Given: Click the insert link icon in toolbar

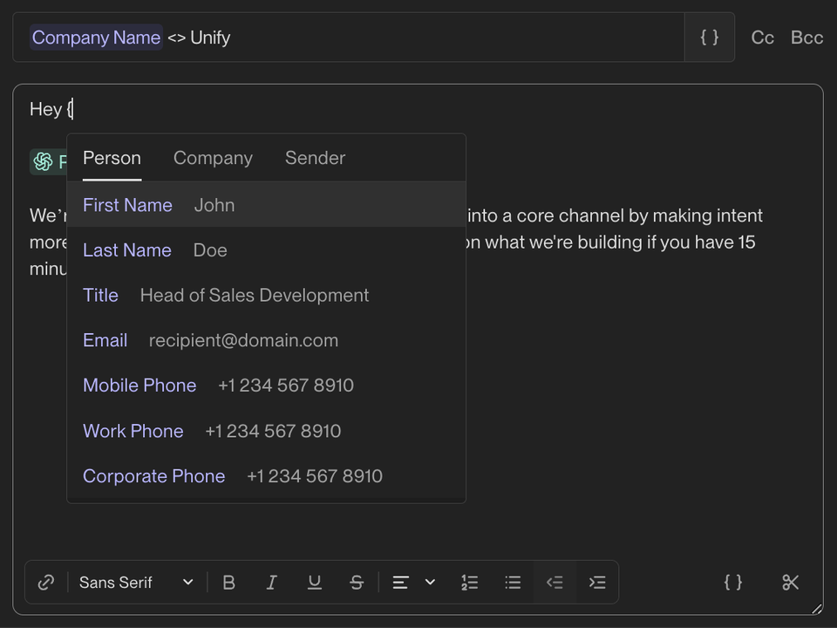Looking at the screenshot, I should (x=46, y=582).
